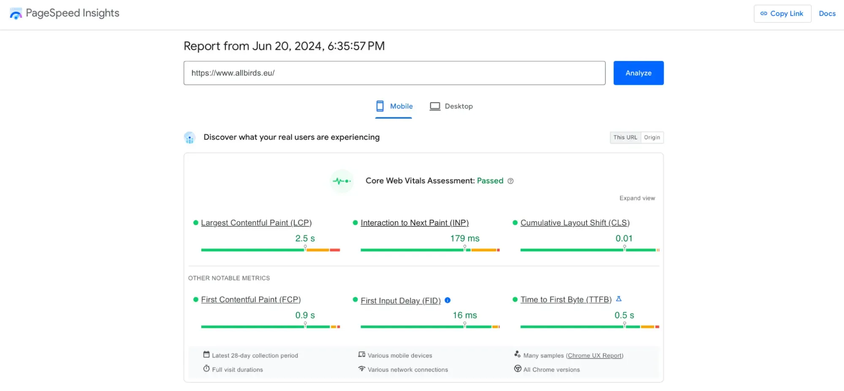Click the Copy Link button
The image size is (844, 391).
pyautogui.click(x=782, y=14)
